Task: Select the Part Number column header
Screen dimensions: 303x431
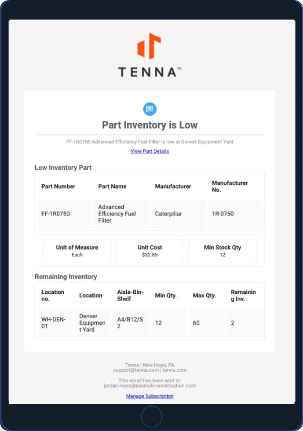Action: (58, 186)
